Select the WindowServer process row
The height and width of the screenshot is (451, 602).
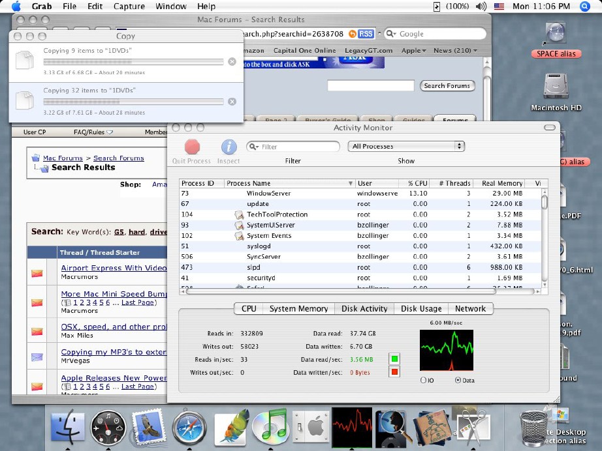click(360, 194)
